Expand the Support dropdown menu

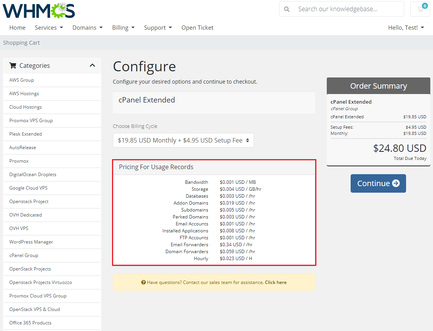pyautogui.click(x=158, y=28)
